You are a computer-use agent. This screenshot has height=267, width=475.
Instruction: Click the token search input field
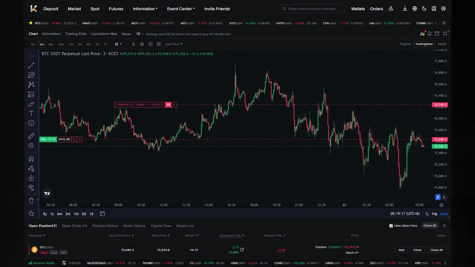pos(312,9)
